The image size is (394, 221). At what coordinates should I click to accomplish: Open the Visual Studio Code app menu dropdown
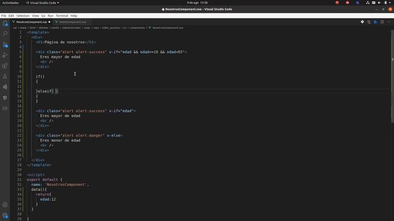coord(42,2)
